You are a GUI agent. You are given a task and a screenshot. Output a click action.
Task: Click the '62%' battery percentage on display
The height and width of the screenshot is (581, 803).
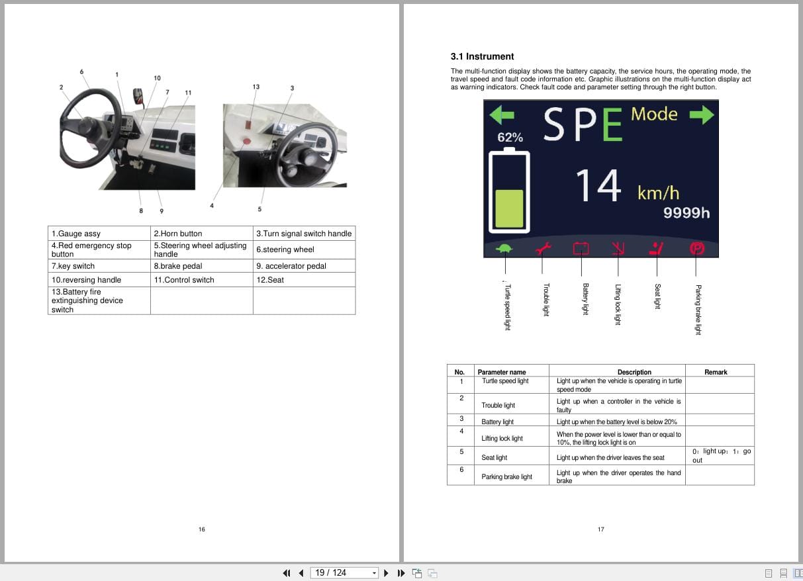point(510,138)
